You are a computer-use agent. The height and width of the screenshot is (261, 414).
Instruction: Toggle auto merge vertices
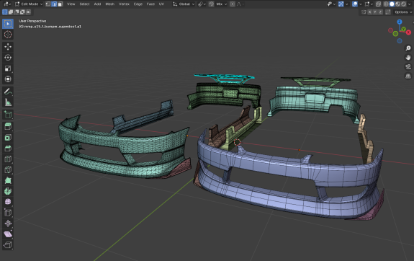(388, 12)
